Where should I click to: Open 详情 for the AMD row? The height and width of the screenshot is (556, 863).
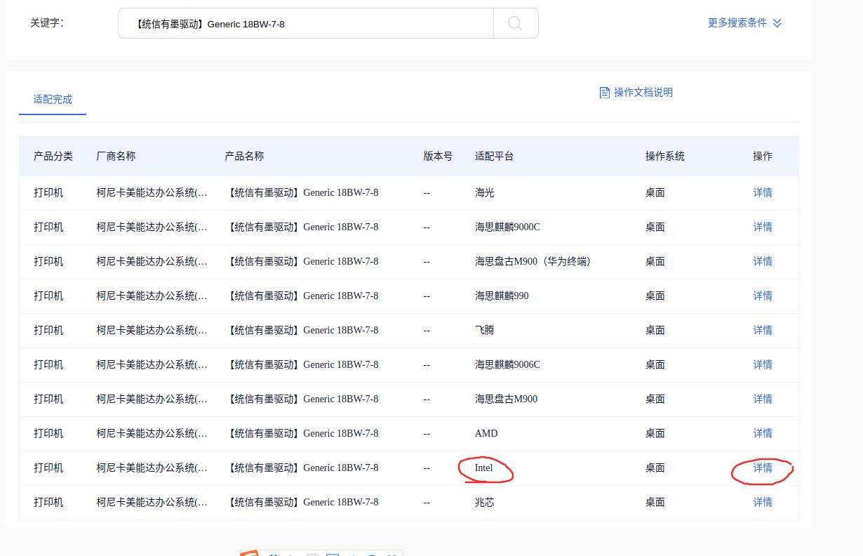[763, 433]
